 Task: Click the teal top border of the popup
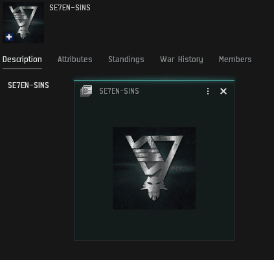[154, 80]
